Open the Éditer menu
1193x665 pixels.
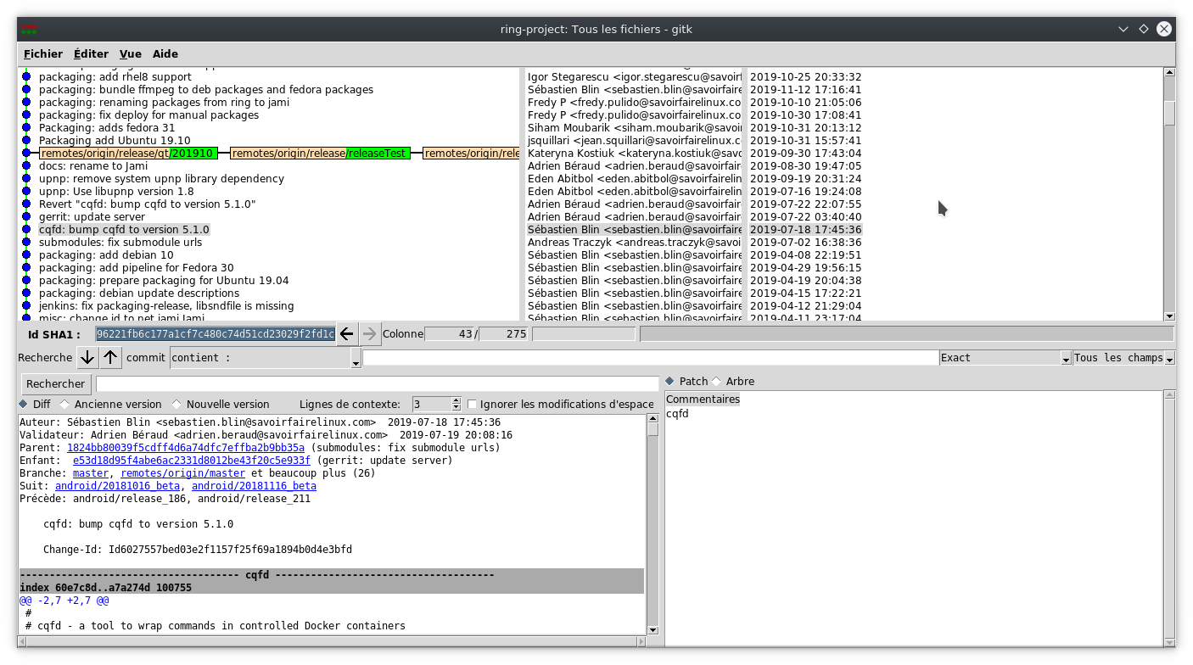click(91, 54)
